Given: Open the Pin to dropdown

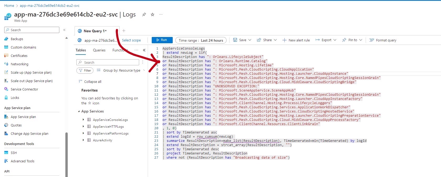Looking at the screenshot, I should click(352, 40).
